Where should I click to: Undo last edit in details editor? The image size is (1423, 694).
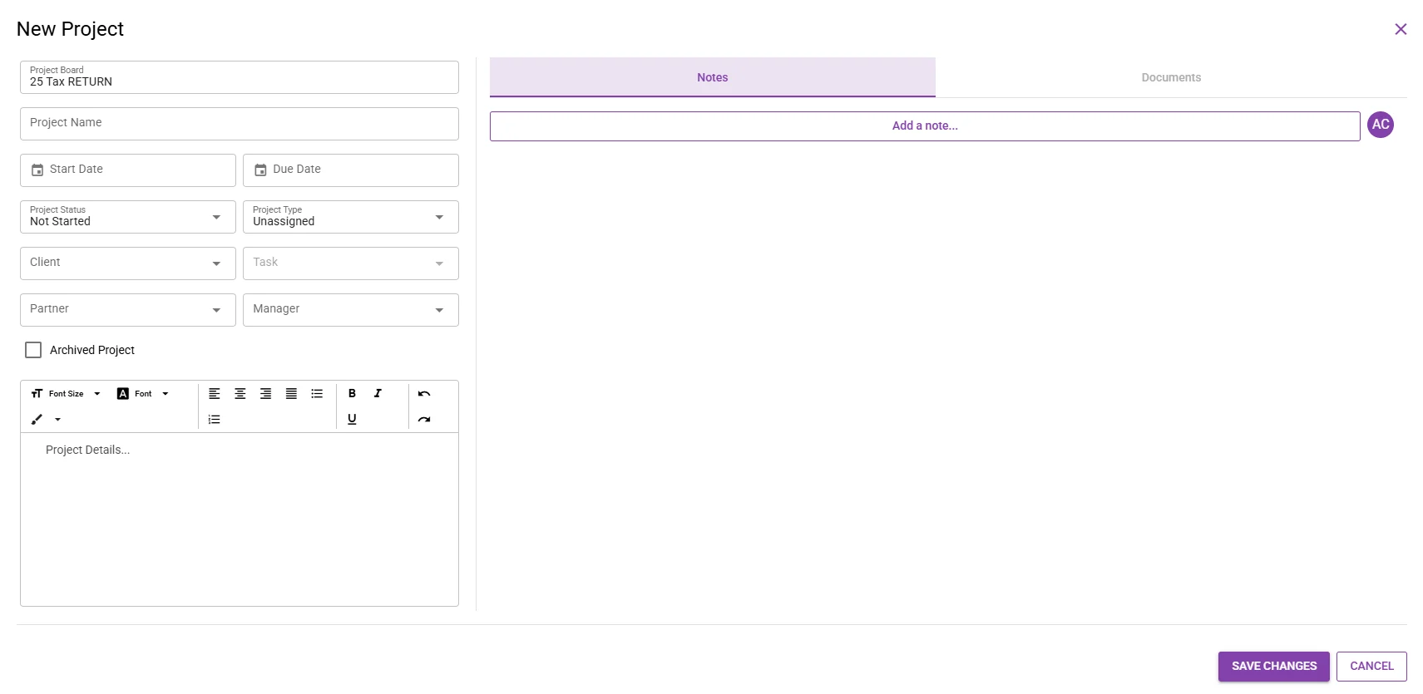coord(424,393)
